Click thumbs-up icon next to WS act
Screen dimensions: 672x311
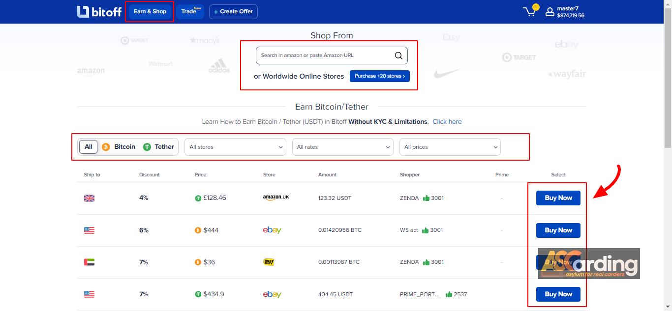[426, 230]
